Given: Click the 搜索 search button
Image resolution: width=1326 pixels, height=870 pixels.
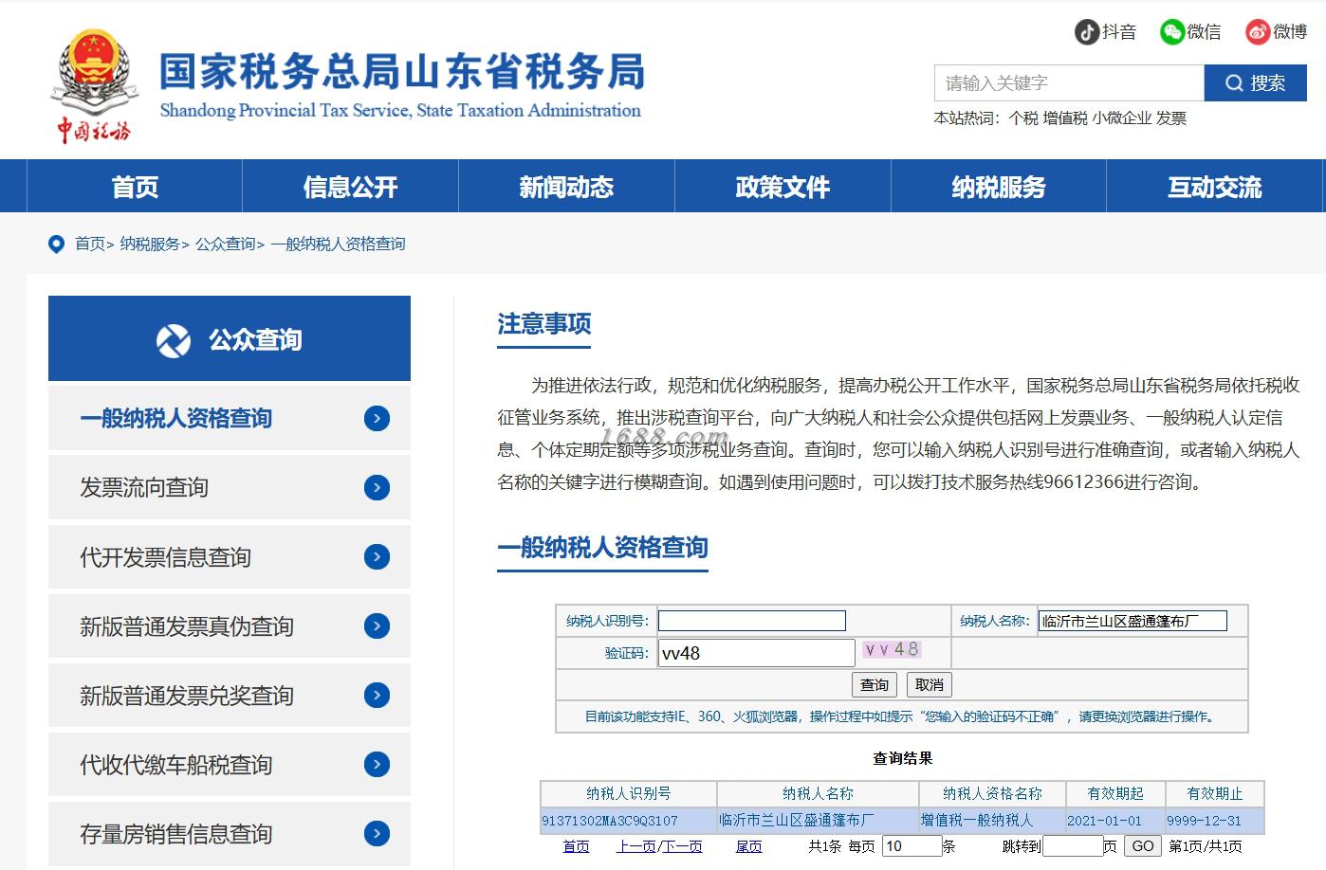Looking at the screenshot, I should click(1255, 83).
